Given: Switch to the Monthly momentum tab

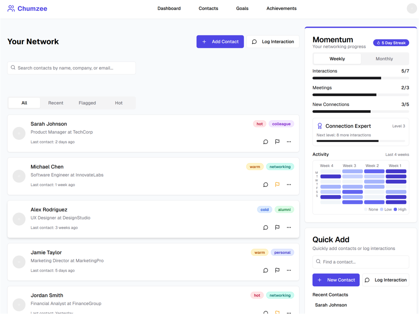Looking at the screenshot, I should 384,59.
